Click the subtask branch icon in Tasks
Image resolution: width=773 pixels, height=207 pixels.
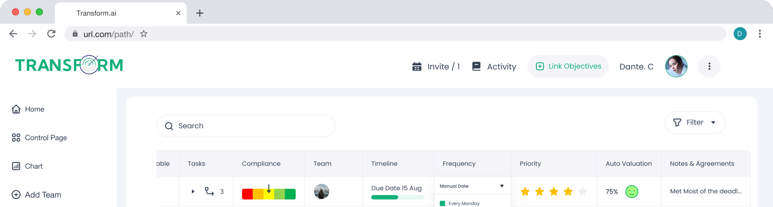click(x=209, y=191)
